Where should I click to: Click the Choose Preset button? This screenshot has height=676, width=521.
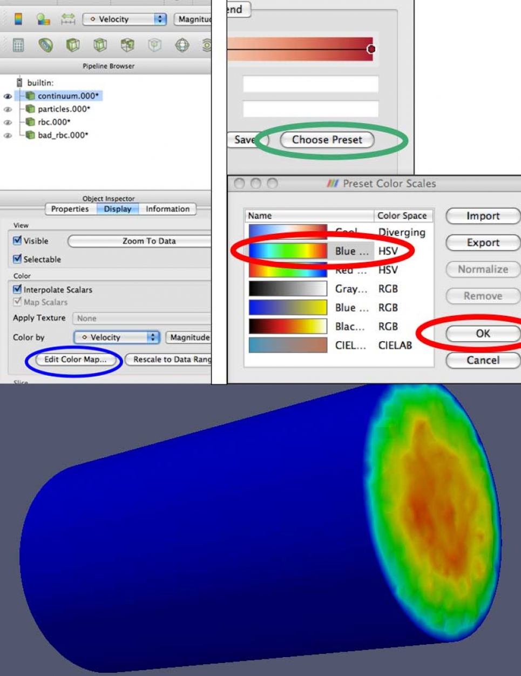327,140
